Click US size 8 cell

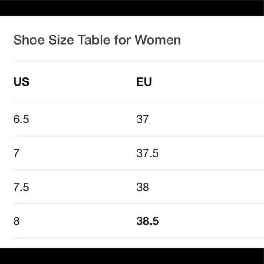pyautogui.click(x=16, y=221)
